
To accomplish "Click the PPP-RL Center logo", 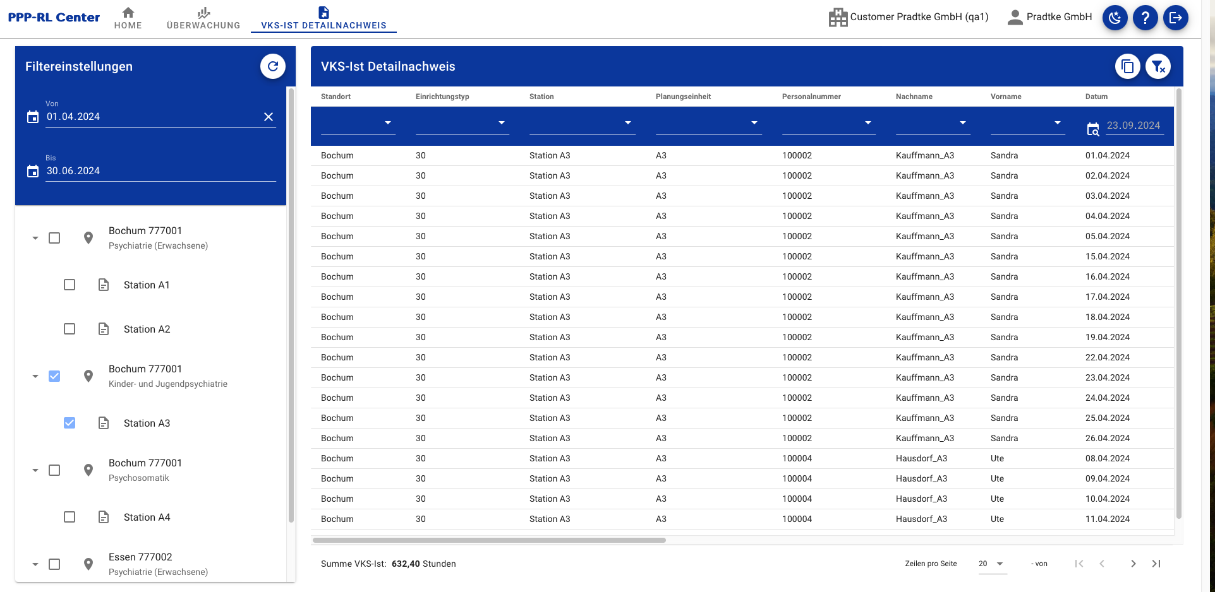I will [54, 17].
